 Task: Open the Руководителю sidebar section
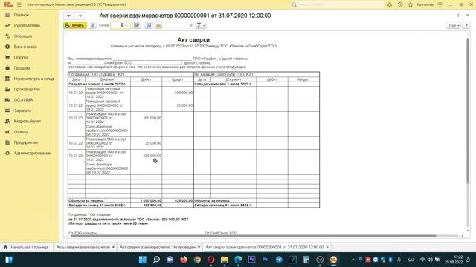pos(27,25)
